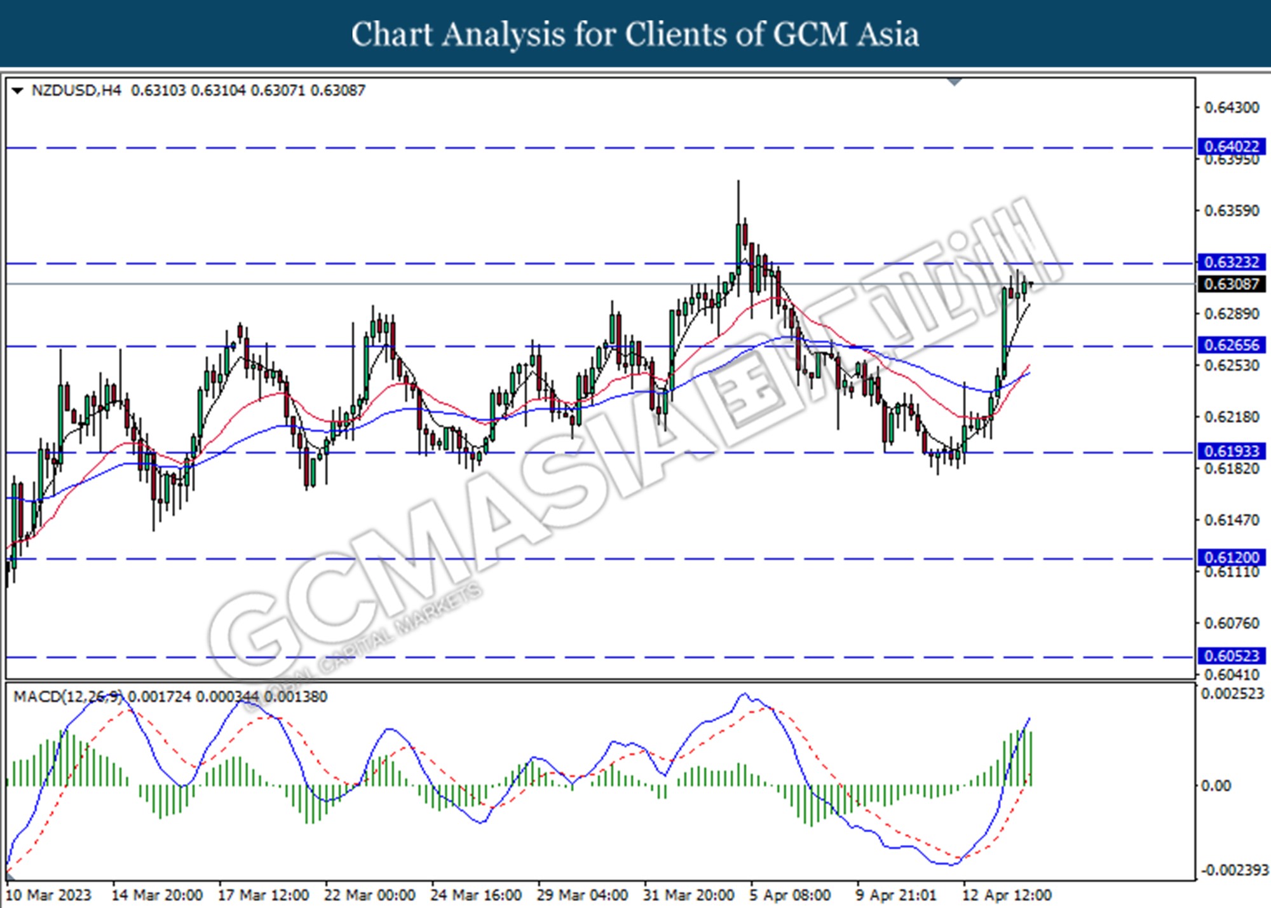This screenshot has width=1271, height=908.
Task: Select the 10 Mar 2023 date label
Action: 48,895
